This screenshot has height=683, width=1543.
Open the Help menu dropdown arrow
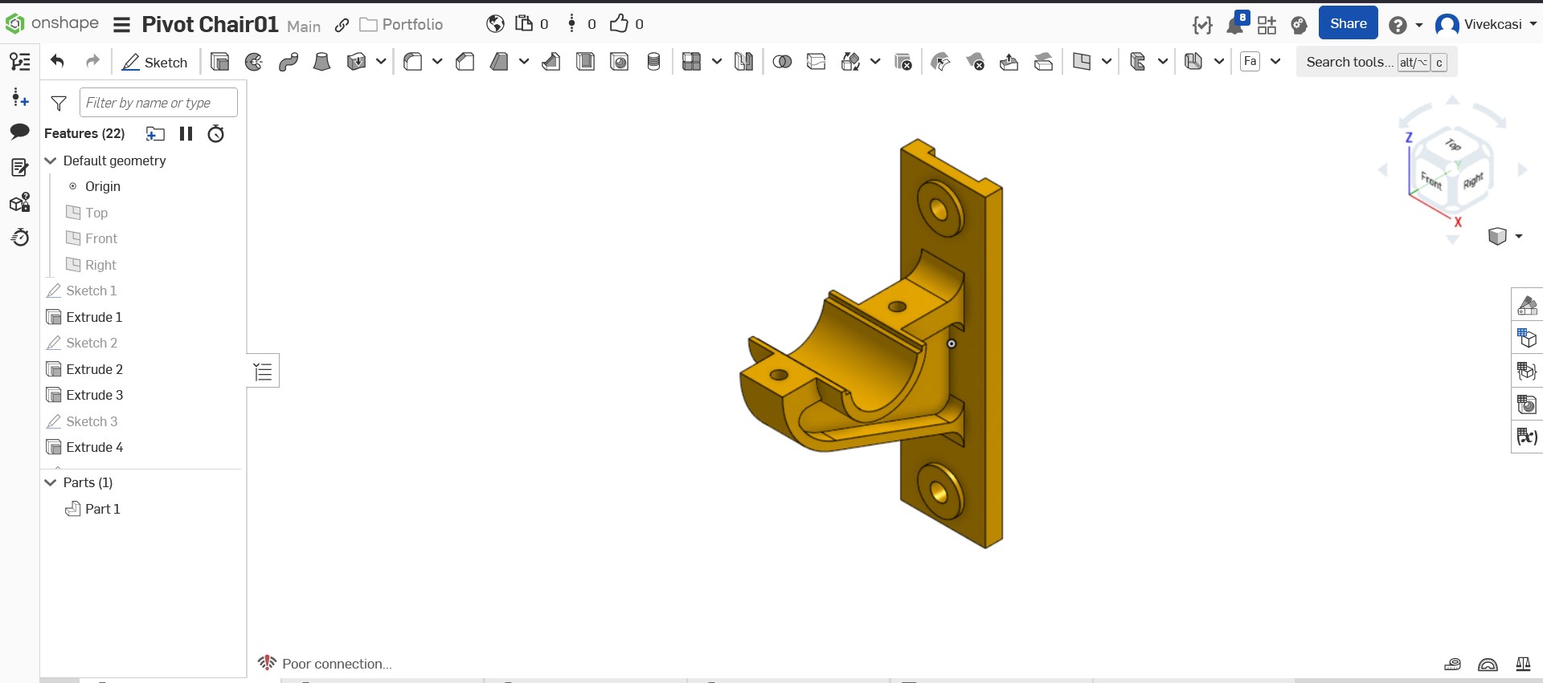point(1419,25)
